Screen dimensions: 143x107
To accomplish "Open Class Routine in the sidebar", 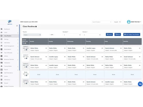I will click(x=8, y=36).
